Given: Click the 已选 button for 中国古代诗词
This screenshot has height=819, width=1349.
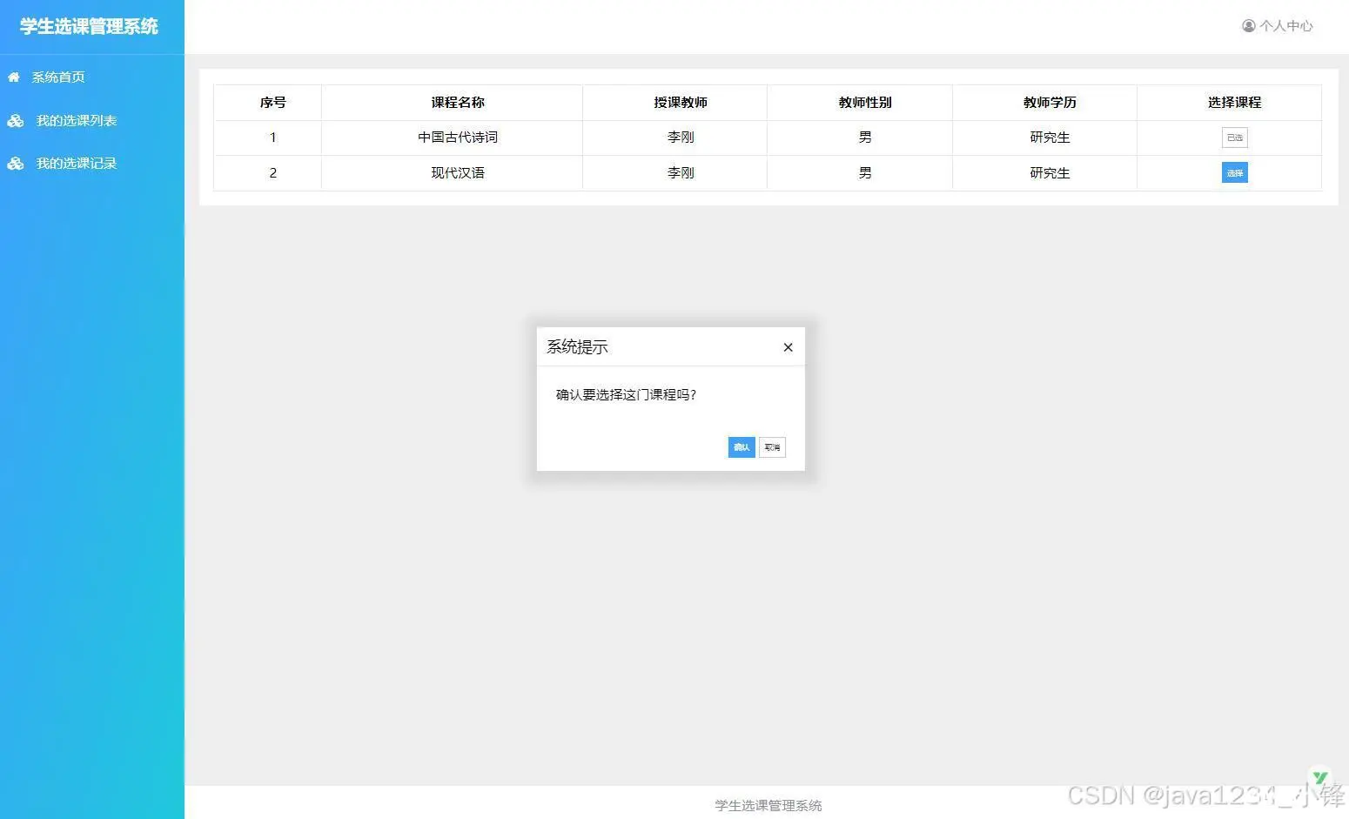Looking at the screenshot, I should [x=1234, y=138].
